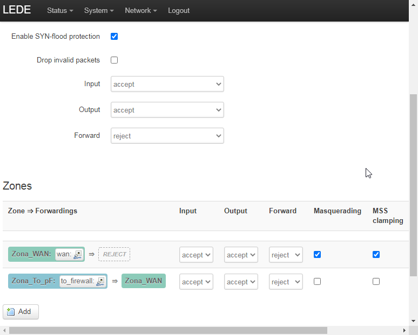Screen dimensions: 418x335
Task: Click the to_firewall interface icon
Action: [x=100, y=281]
